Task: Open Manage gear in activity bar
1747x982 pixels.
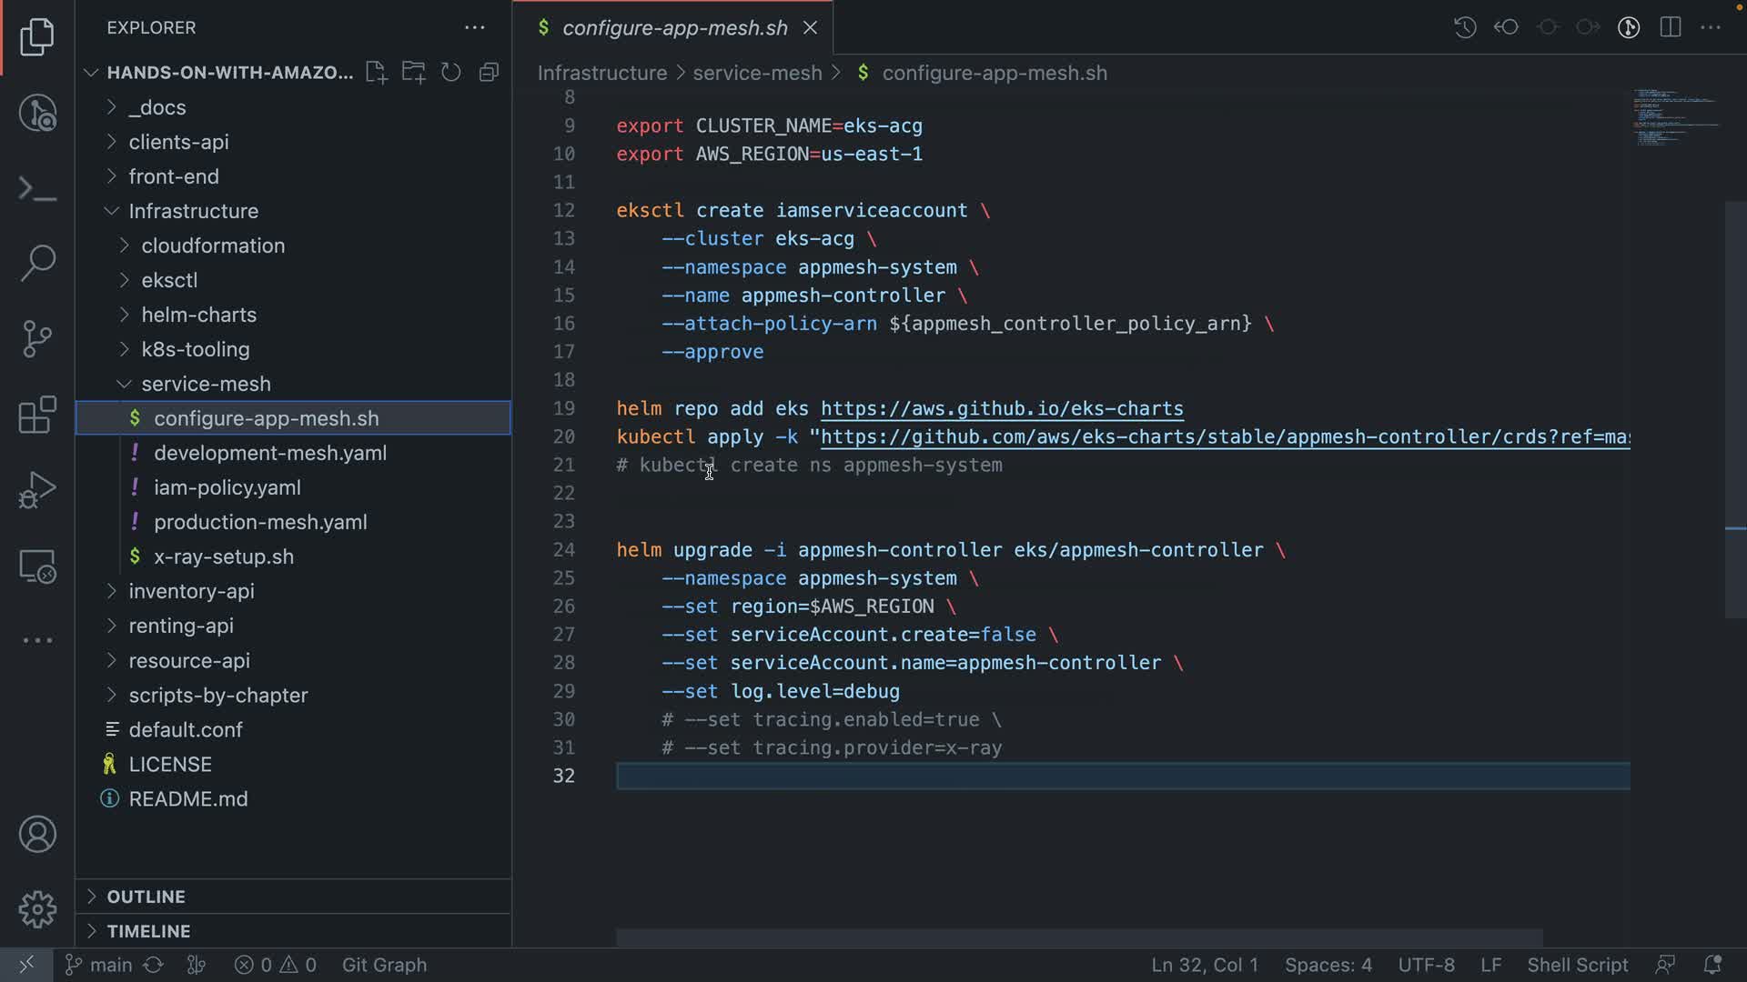Action: [37, 909]
